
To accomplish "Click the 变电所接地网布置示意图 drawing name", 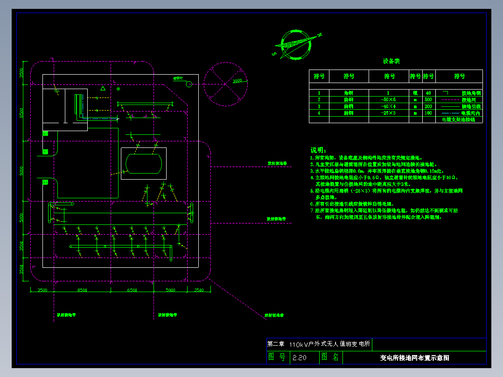I will point(414,358).
